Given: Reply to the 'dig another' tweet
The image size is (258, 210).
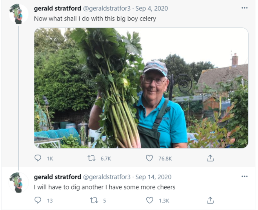Looking at the screenshot, I should (38, 201).
